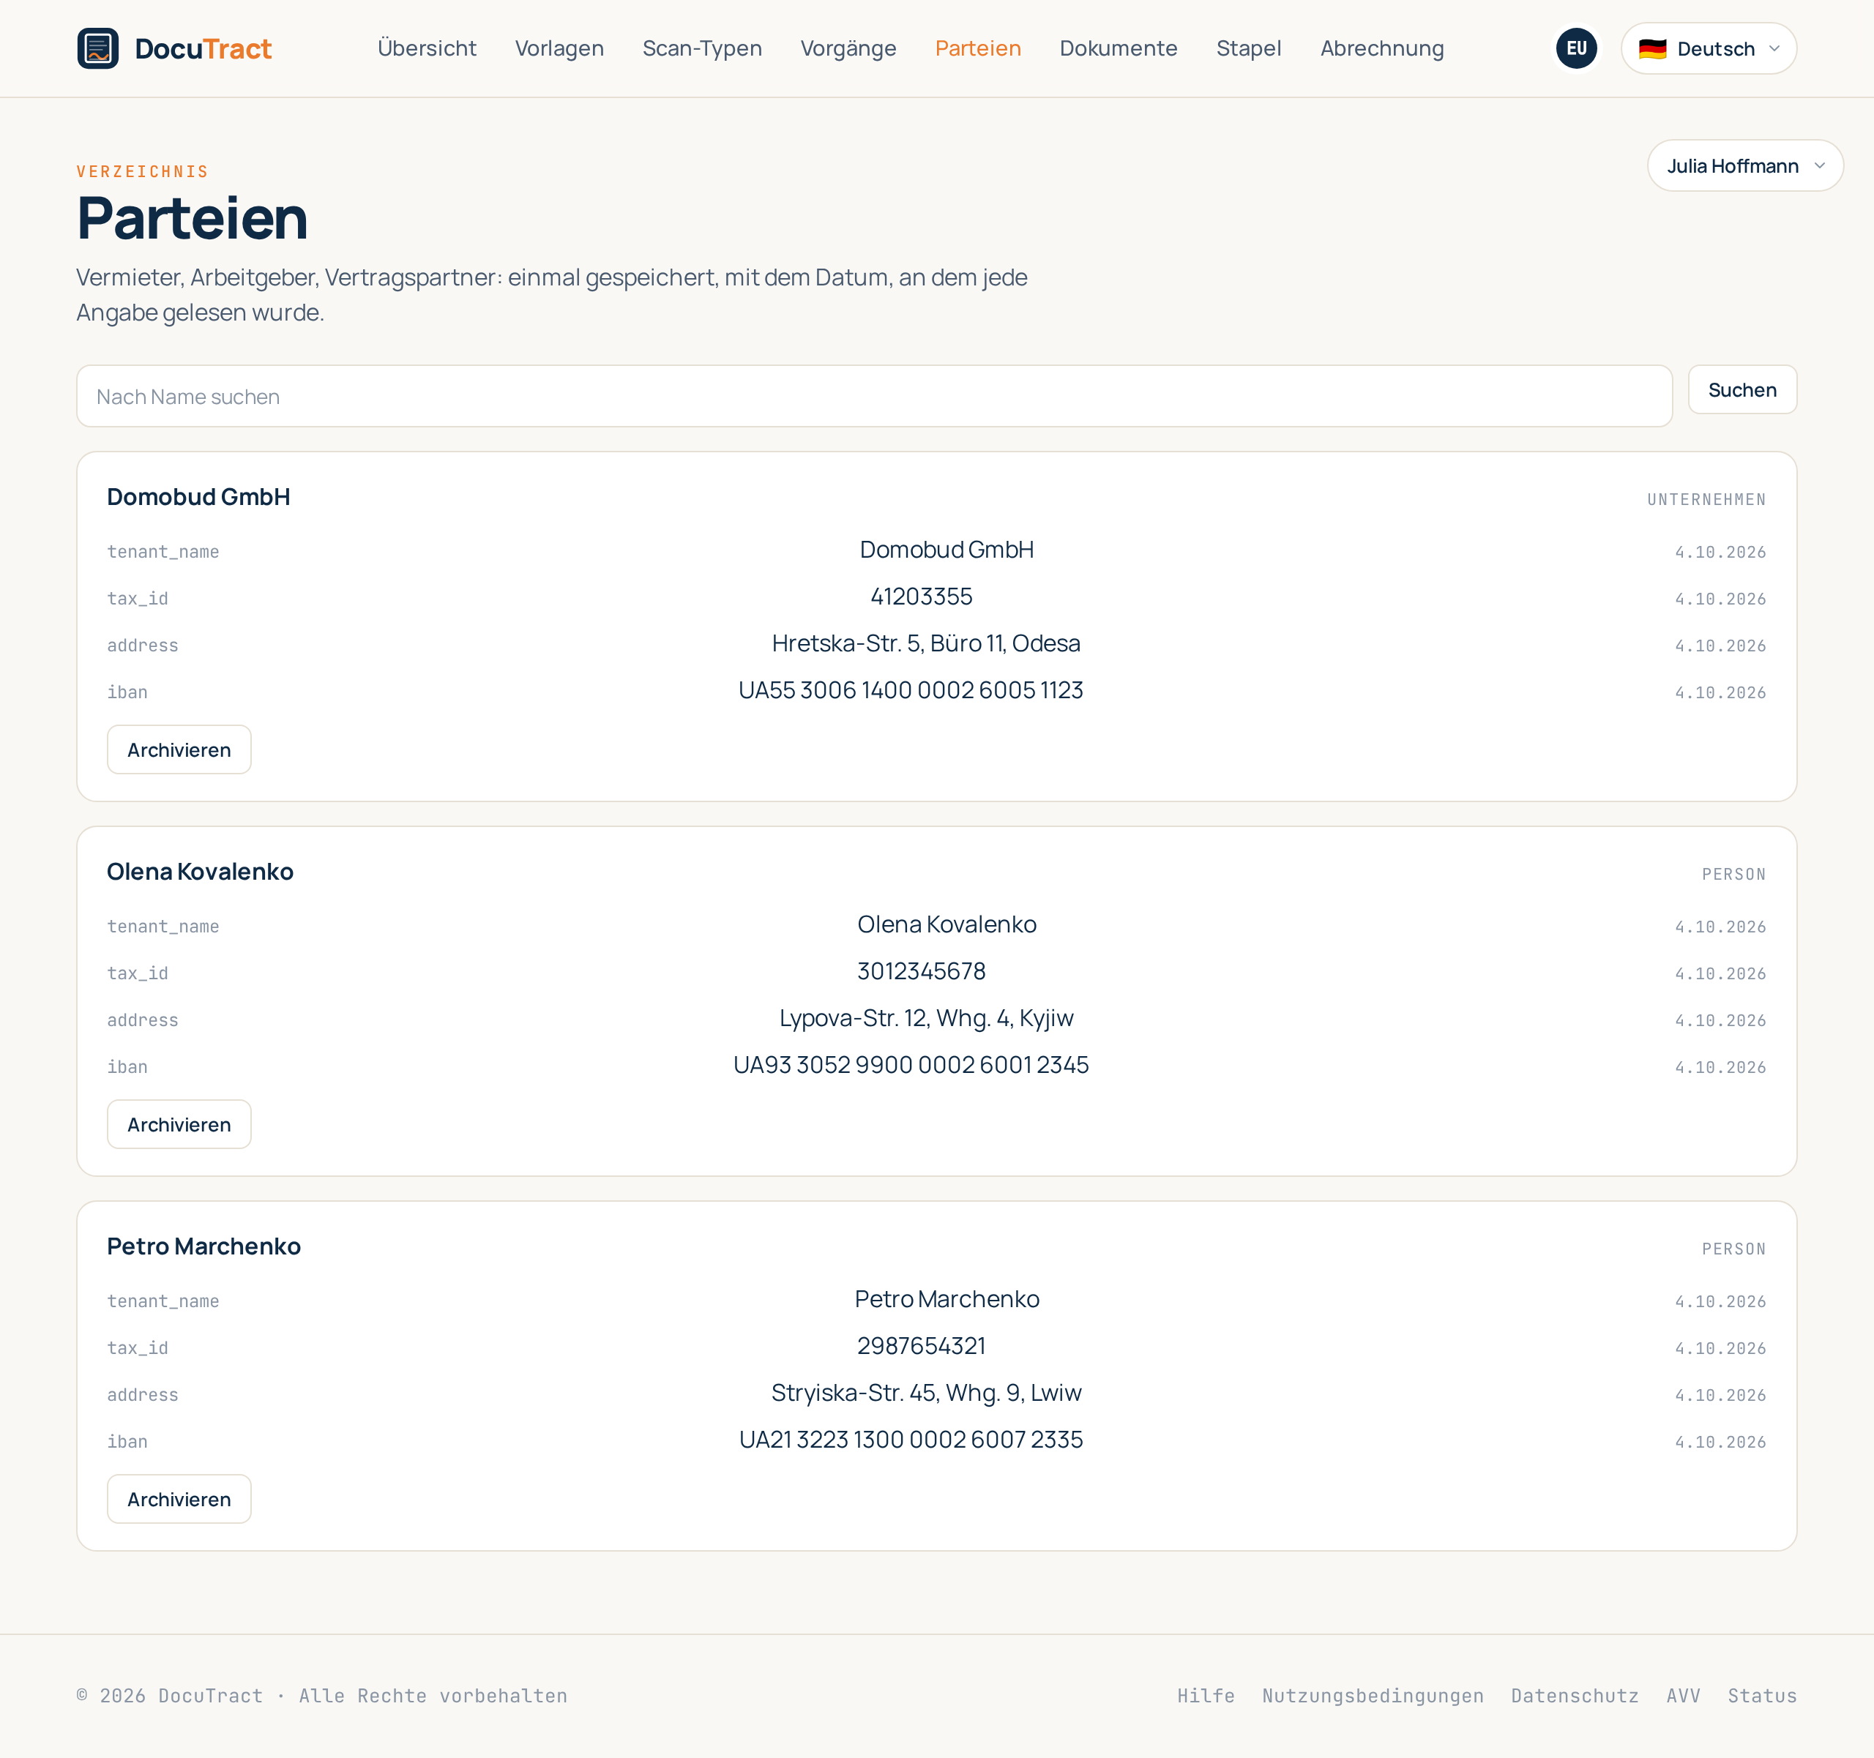Image resolution: width=1874 pixels, height=1758 pixels.
Task: Select the Olena Kovalenko card heading
Action: click(200, 871)
